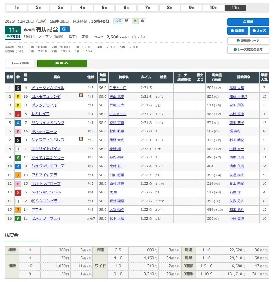Click the 単勝 payout 380円 cell
The width and height of the screenshot is (274, 282).
coord(55,250)
